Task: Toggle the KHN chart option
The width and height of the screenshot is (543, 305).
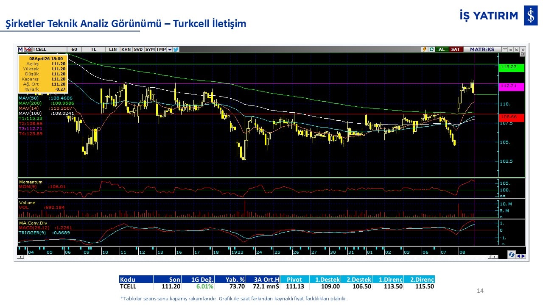Action: coord(126,50)
